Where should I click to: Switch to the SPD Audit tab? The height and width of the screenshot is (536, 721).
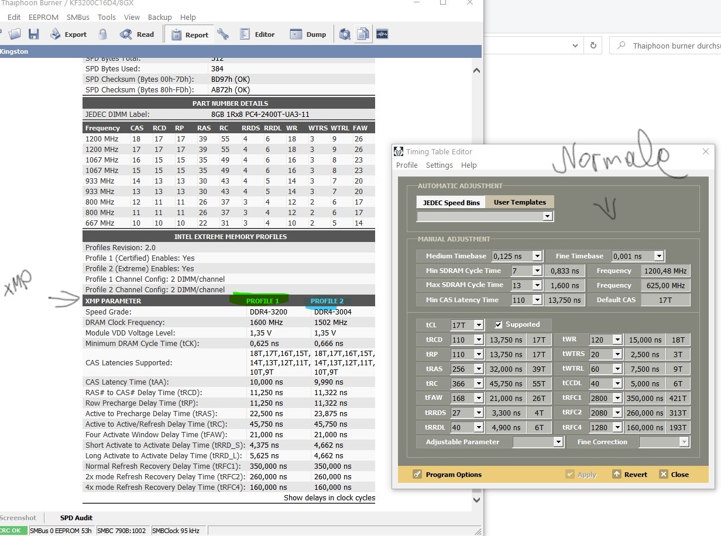tap(76, 518)
